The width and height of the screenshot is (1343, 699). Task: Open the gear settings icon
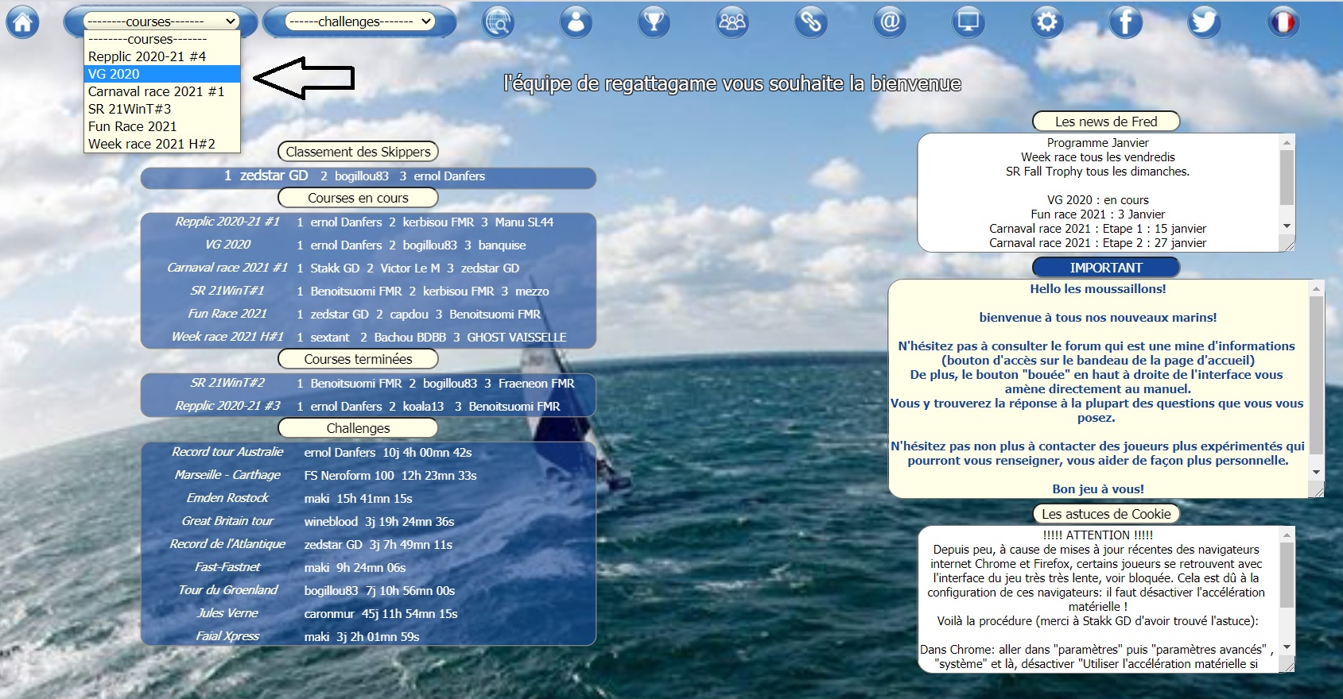1046,22
